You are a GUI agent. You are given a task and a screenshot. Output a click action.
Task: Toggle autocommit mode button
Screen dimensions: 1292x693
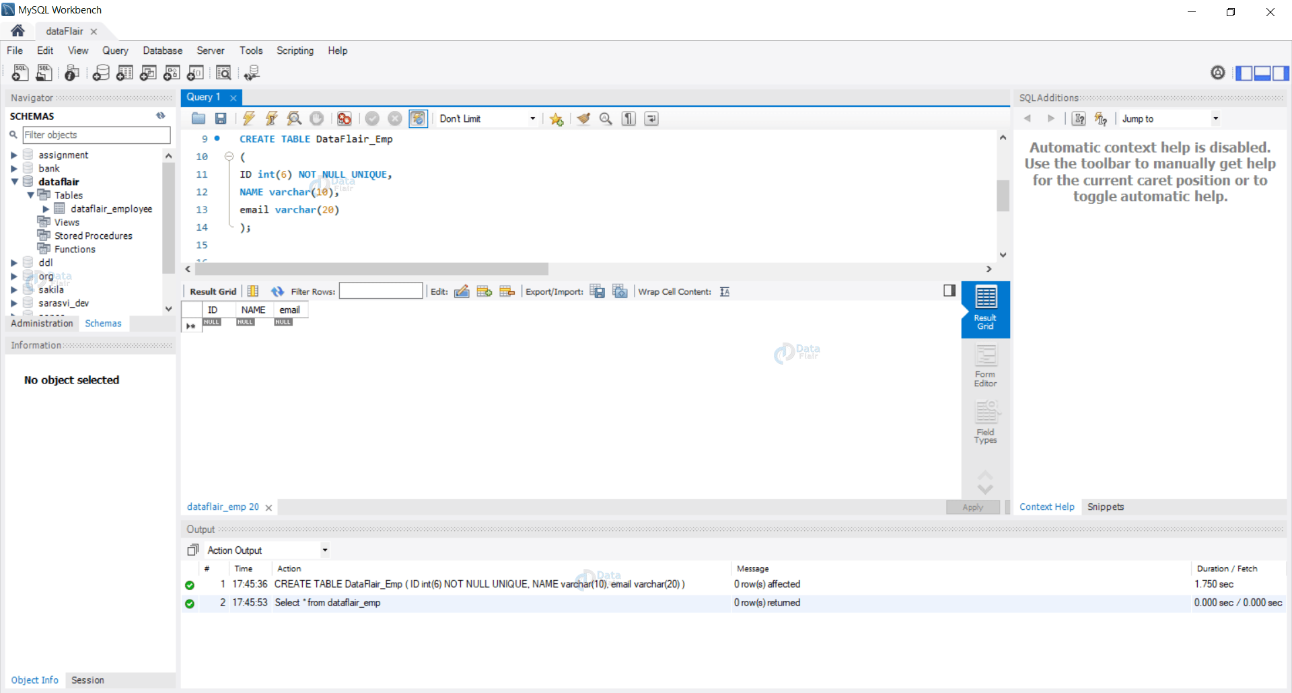point(418,119)
